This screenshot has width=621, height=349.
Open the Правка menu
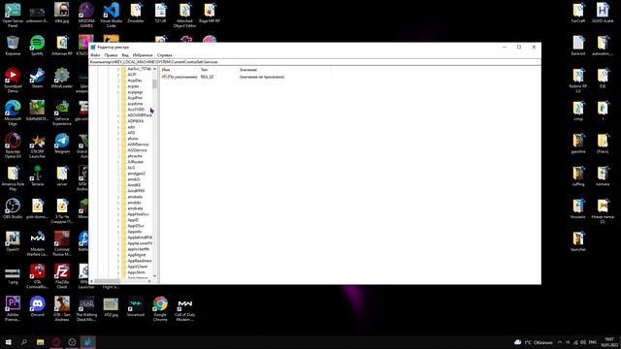[x=111, y=55]
